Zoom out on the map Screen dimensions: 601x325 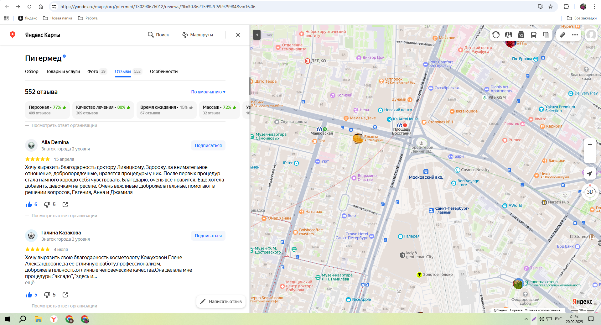click(x=590, y=157)
